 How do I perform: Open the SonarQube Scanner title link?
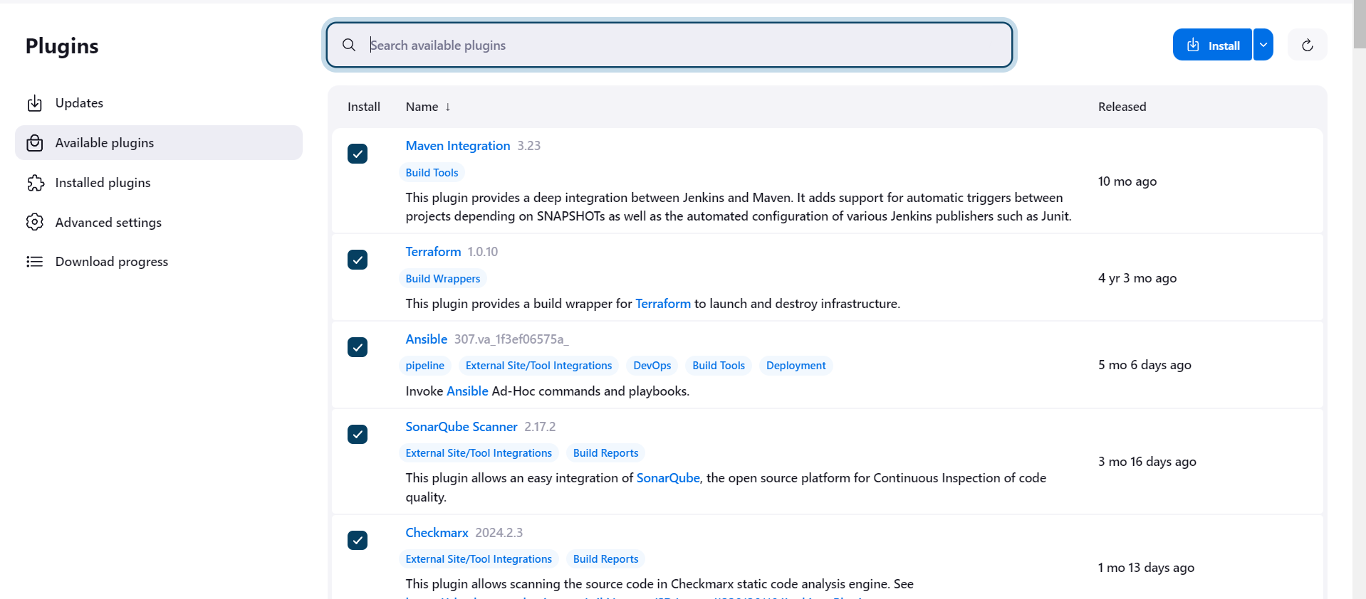click(462, 427)
